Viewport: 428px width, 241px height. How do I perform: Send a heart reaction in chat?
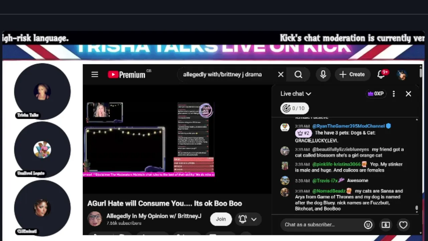tap(403, 225)
